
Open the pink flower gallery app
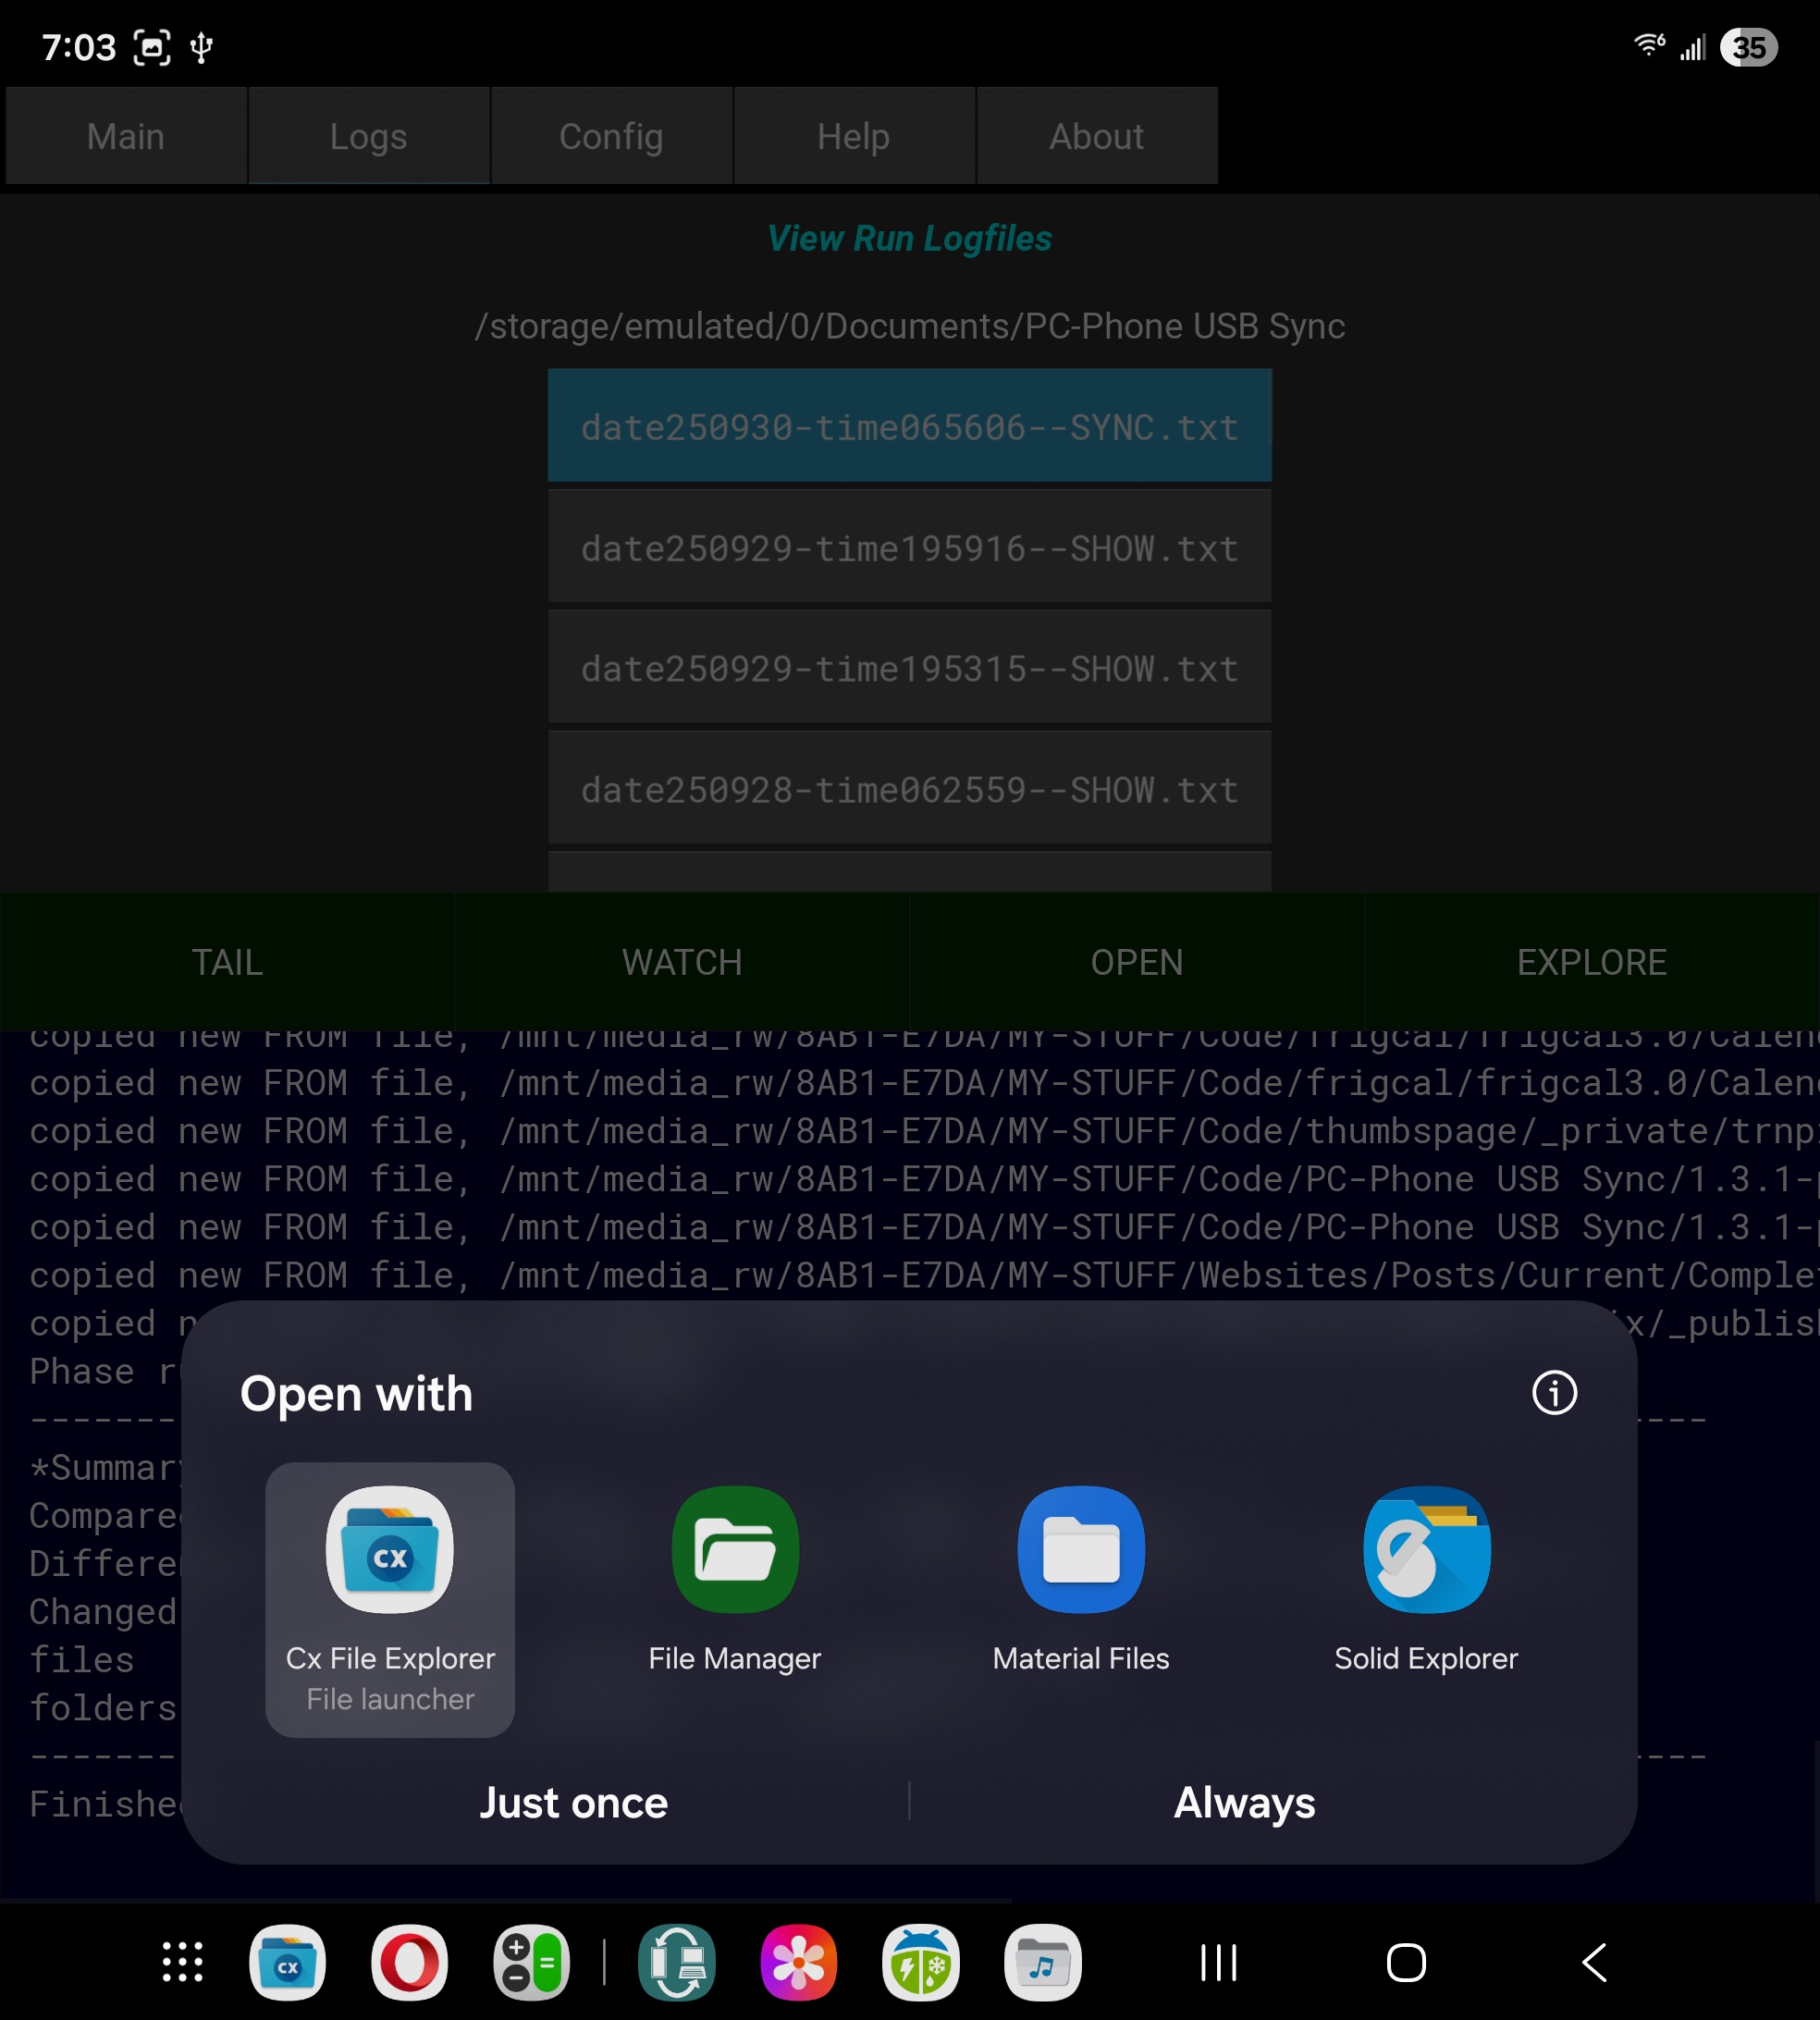pos(798,1962)
